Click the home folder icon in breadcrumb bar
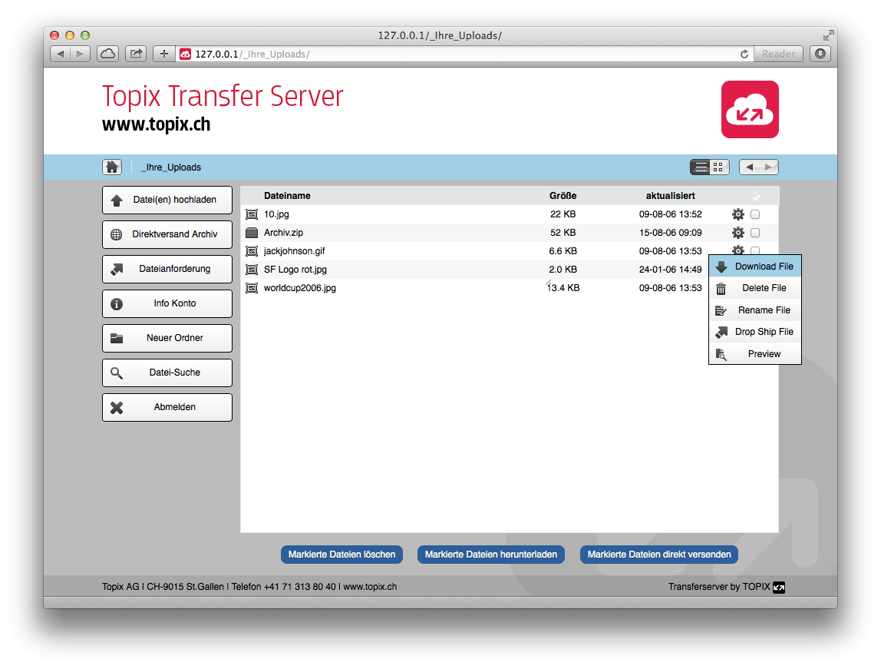Image resolution: width=881 pixels, height=669 pixels. [112, 167]
